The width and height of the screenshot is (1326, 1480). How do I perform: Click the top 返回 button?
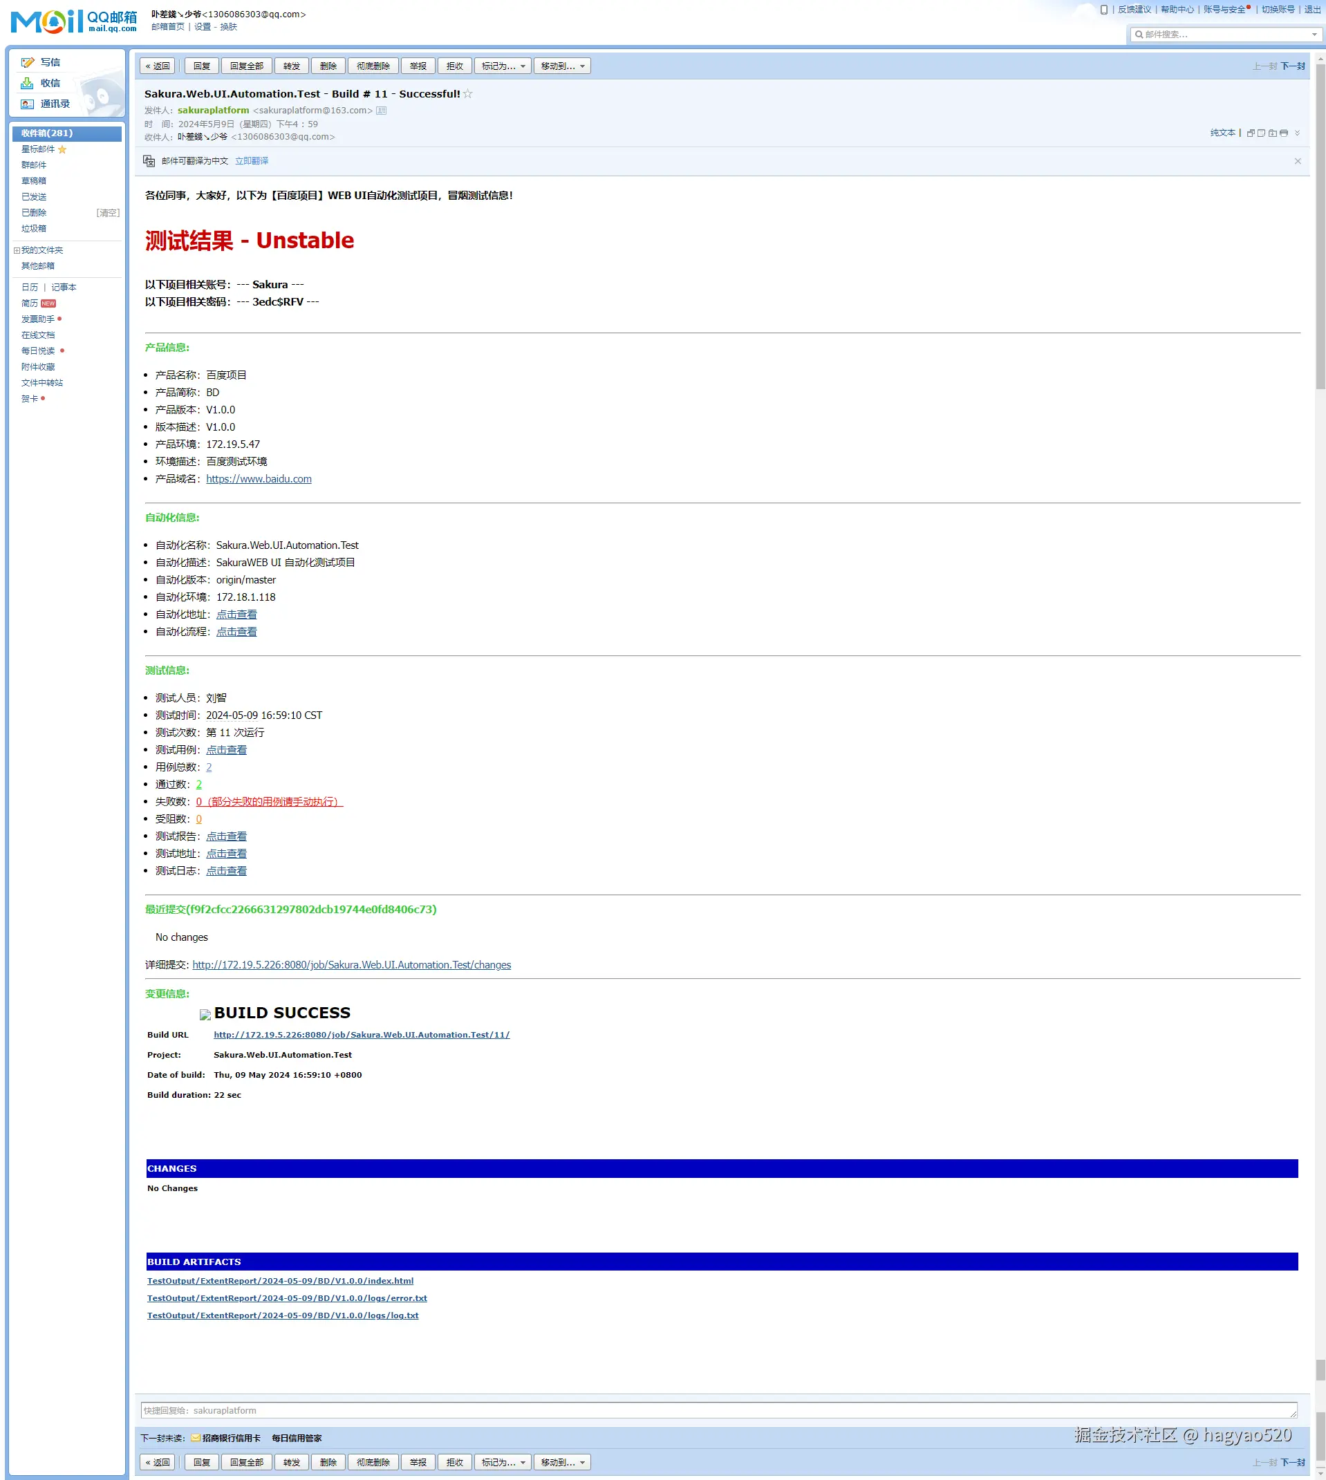click(158, 66)
